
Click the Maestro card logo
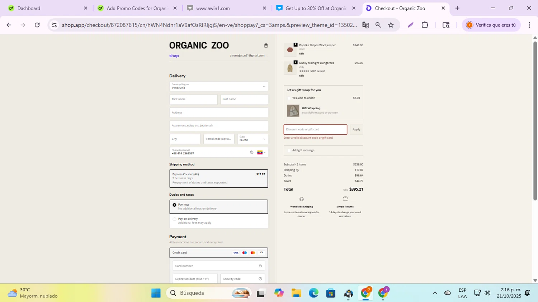pos(244,253)
